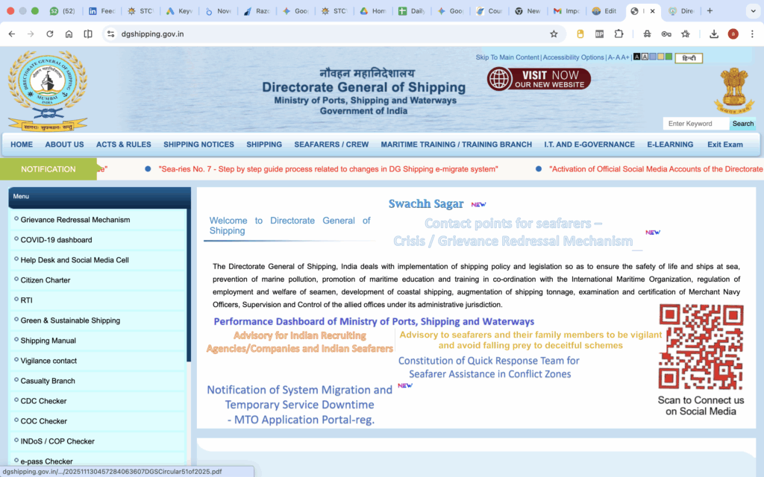Click the Directorate General of Shipping logo
The image size is (764, 477).
pyautogui.click(x=48, y=88)
